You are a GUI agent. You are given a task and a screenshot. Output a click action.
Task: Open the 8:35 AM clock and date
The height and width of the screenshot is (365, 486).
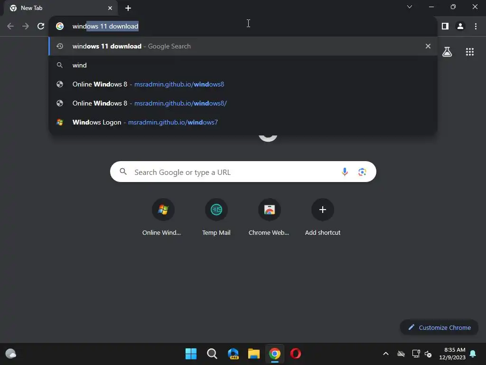452,354
